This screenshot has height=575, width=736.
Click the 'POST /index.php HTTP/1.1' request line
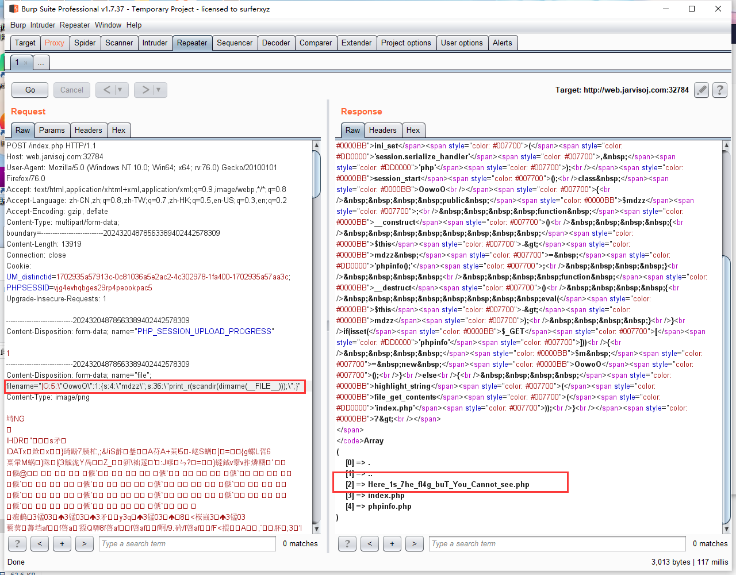(51, 145)
